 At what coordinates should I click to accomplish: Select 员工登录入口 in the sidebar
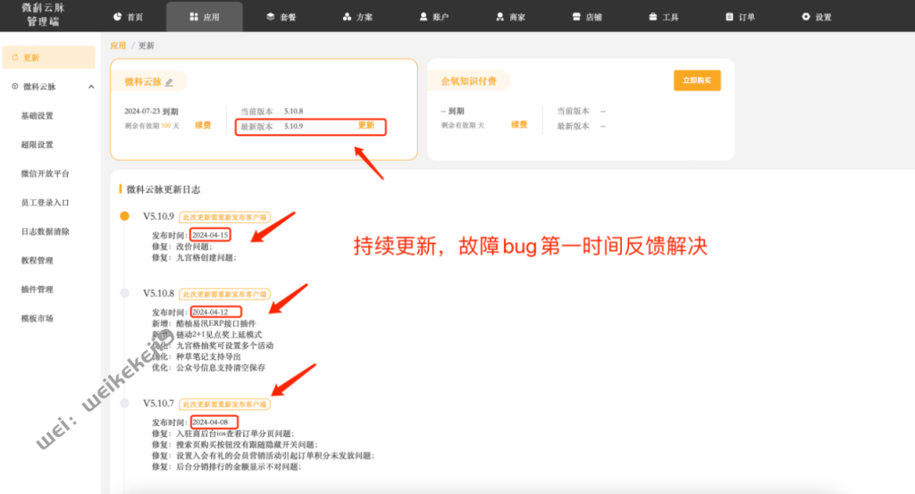45,203
